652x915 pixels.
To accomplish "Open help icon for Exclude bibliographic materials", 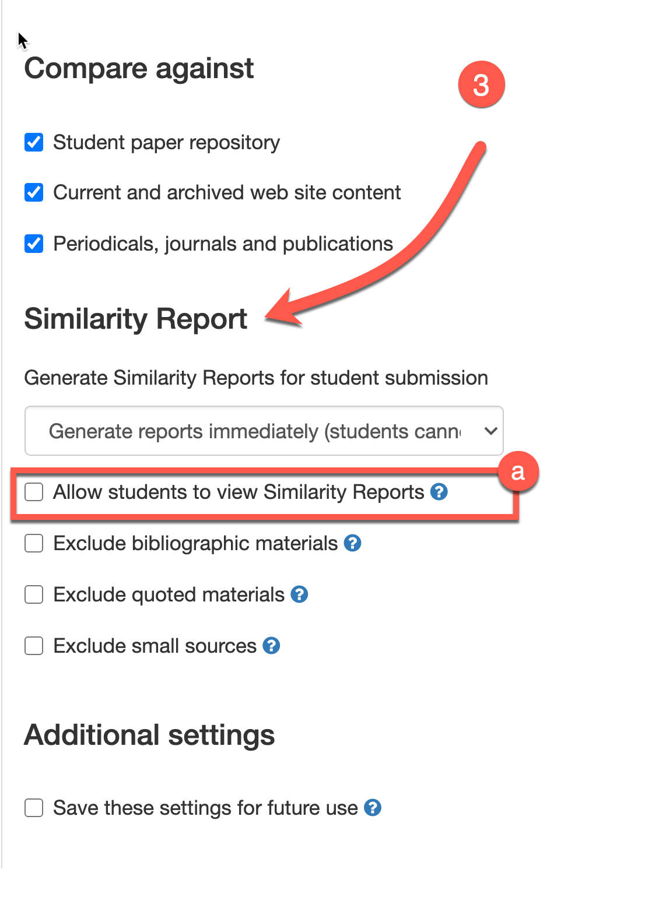I will [x=352, y=544].
